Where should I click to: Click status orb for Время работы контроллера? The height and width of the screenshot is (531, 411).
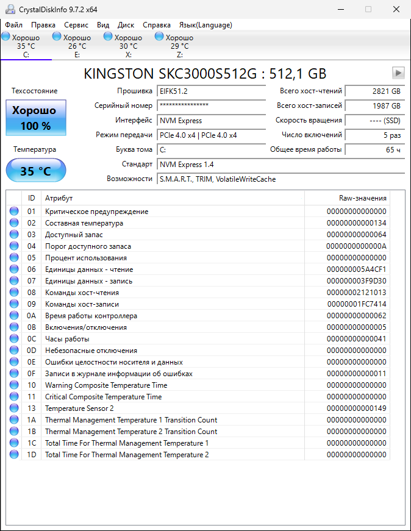(14, 316)
